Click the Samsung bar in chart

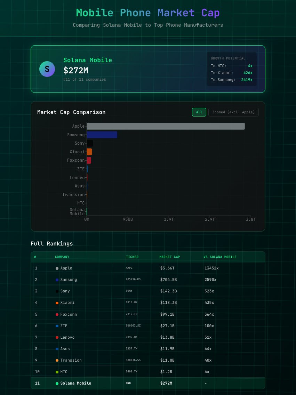click(x=102, y=135)
